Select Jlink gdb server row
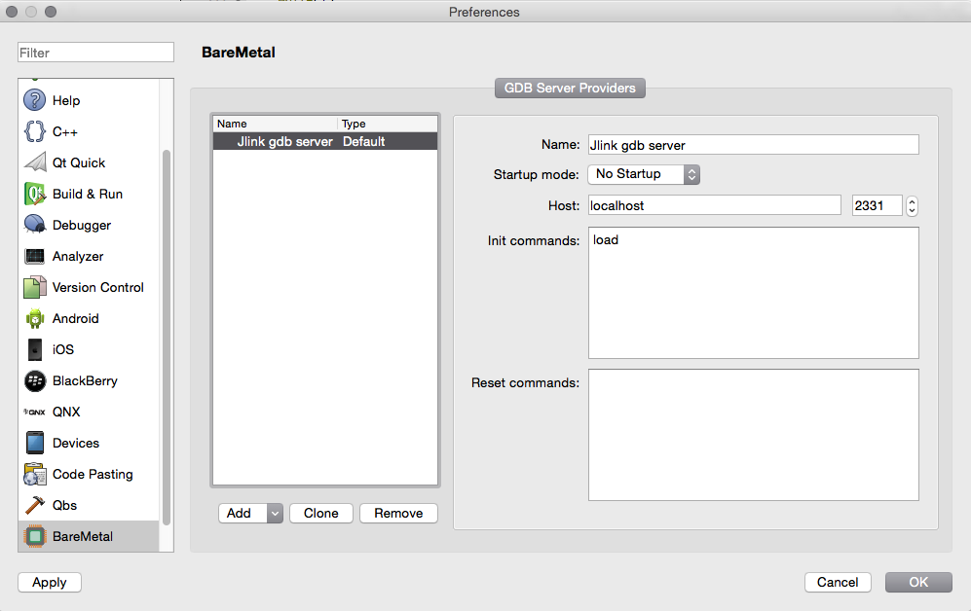Screen dimensions: 971x611 (325, 142)
